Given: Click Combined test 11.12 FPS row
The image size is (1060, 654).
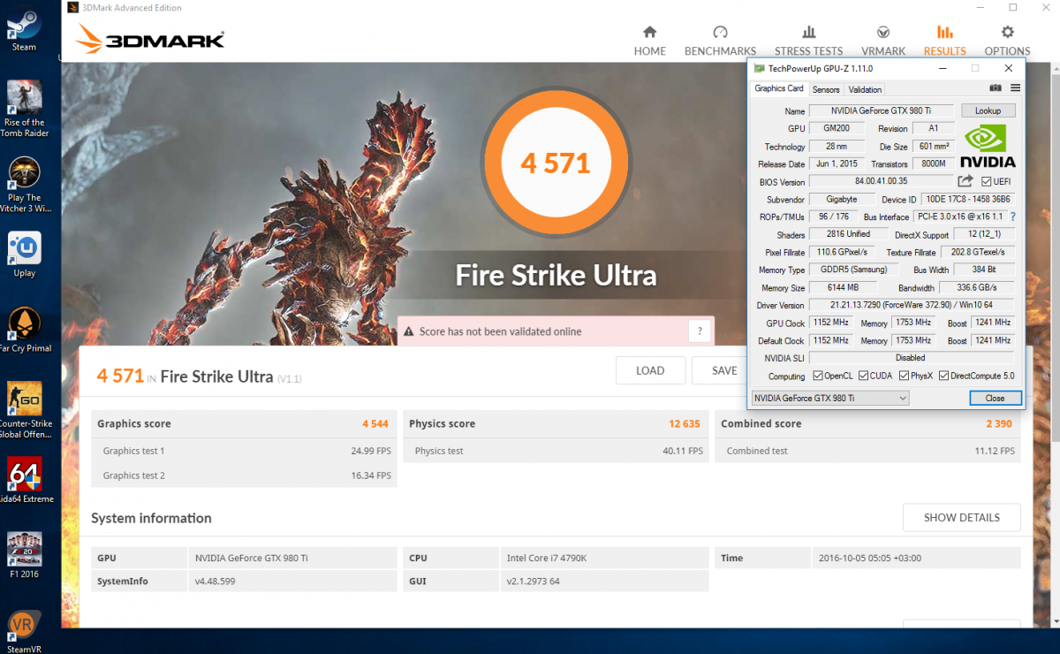Looking at the screenshot, I should [867, 451].
